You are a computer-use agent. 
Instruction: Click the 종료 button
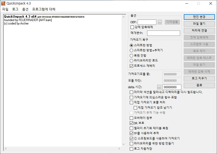[199, 85]
